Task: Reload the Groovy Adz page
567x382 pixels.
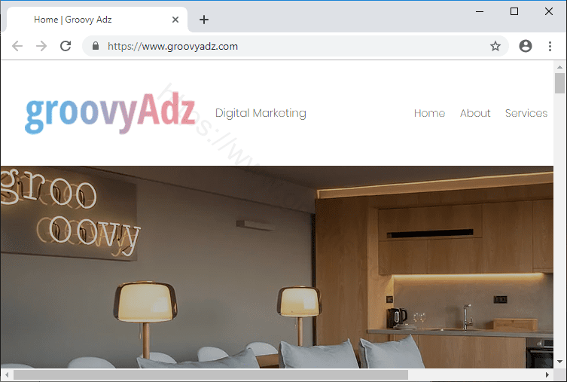Action: (66, 46)
